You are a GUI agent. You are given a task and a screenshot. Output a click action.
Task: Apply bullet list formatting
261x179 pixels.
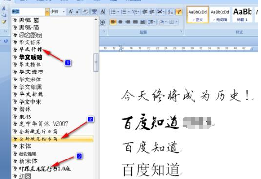(x=113, y=12)
